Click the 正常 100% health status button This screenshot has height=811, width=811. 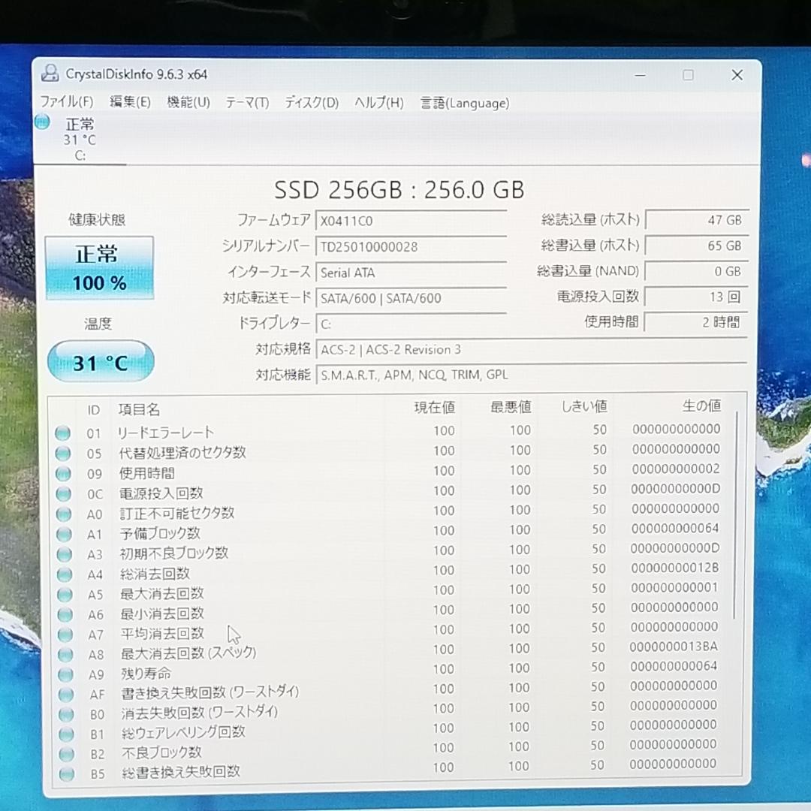tap(100, 269)
